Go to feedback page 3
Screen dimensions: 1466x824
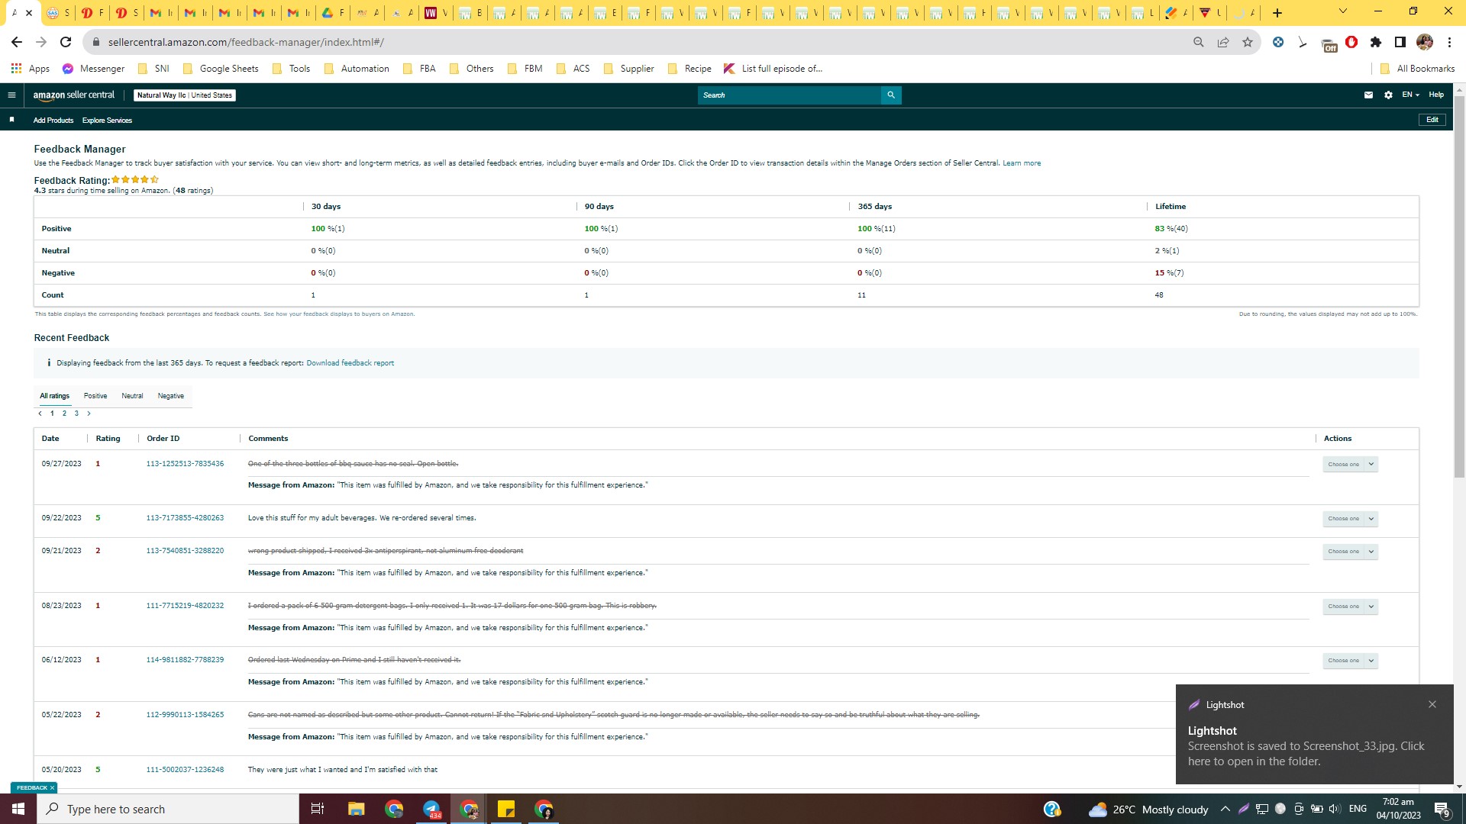76,414
